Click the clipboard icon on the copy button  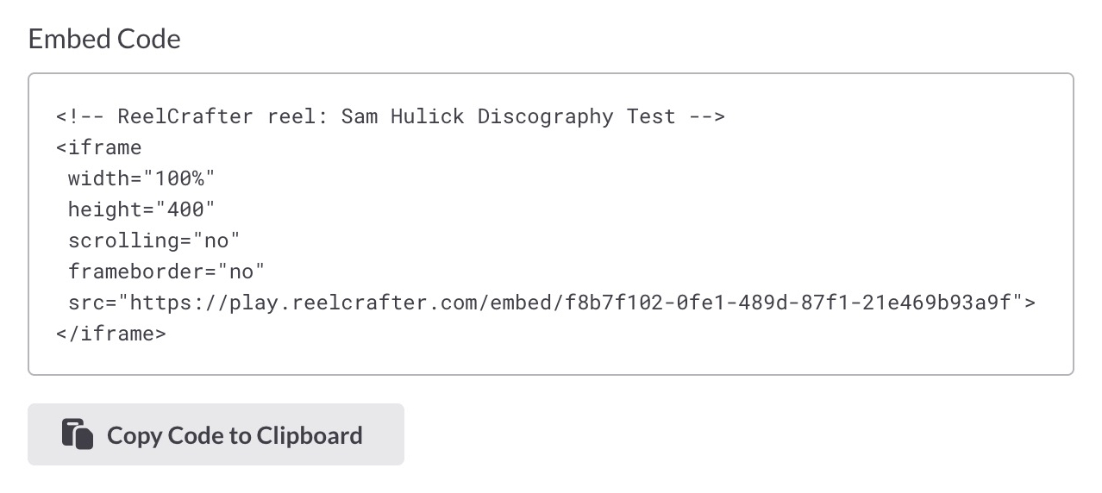[x=77, y=434]
